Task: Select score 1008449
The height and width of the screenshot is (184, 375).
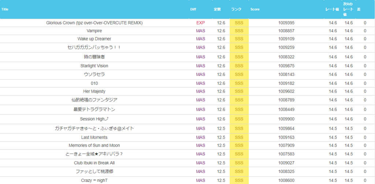Action: (x=286, y=109)
